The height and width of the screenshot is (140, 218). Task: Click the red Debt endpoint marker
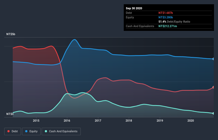pyautogui.click(x=213, y=87)
